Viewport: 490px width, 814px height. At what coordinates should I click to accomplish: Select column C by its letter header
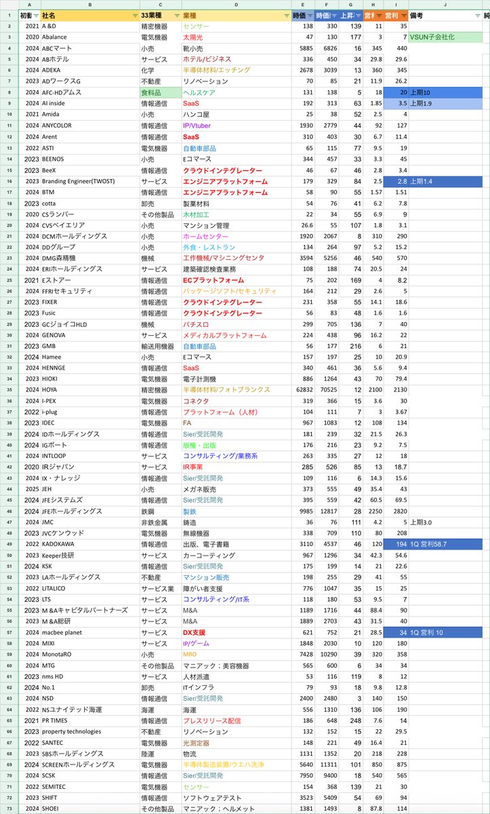click(161, 4)
